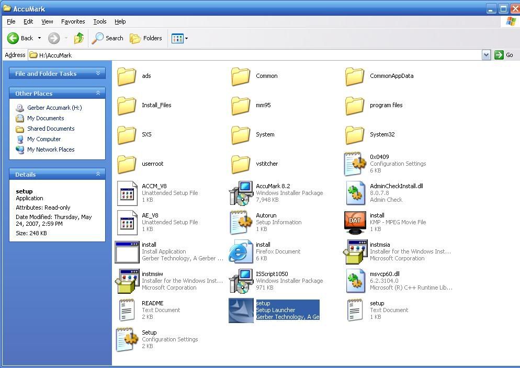
Task: Collapse the Details panel
Action: click(98, 174)
